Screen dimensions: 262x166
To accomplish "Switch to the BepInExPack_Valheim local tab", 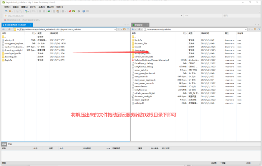I will tap(16, 25).
